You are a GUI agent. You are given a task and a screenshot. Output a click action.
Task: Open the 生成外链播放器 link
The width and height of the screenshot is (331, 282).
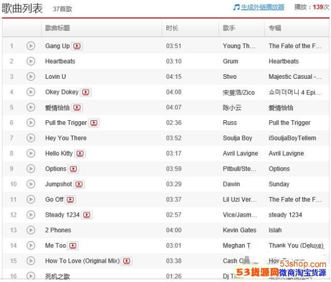click(262, 7)
